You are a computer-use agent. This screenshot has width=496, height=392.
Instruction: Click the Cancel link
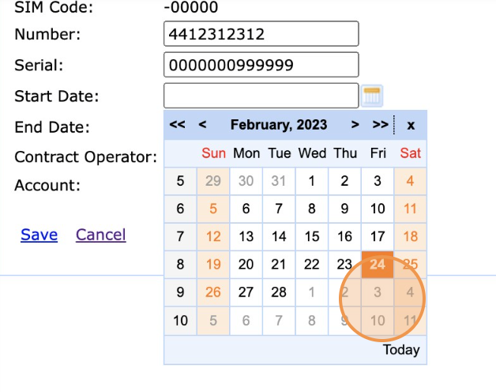(100, 235)
